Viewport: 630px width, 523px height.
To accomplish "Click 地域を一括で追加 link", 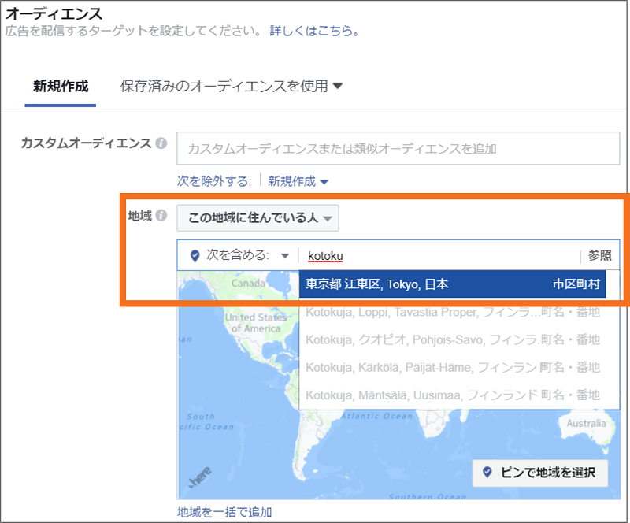I will click(x=224, y=512).
